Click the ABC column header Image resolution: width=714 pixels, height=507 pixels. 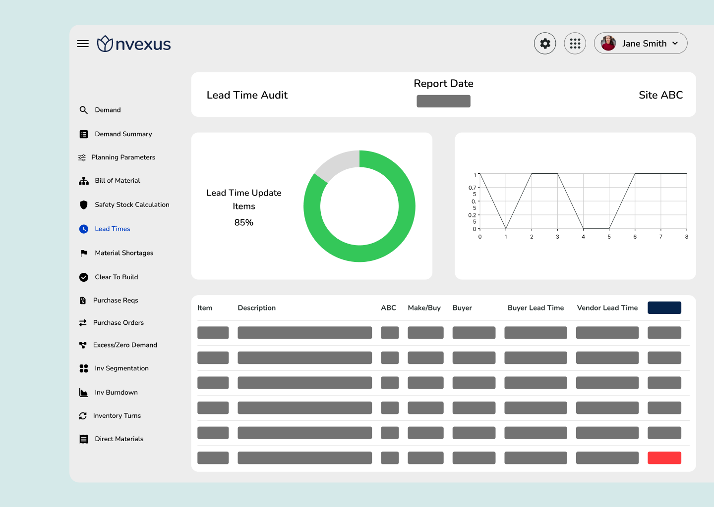pyautogui.click(x=388, y=308)
